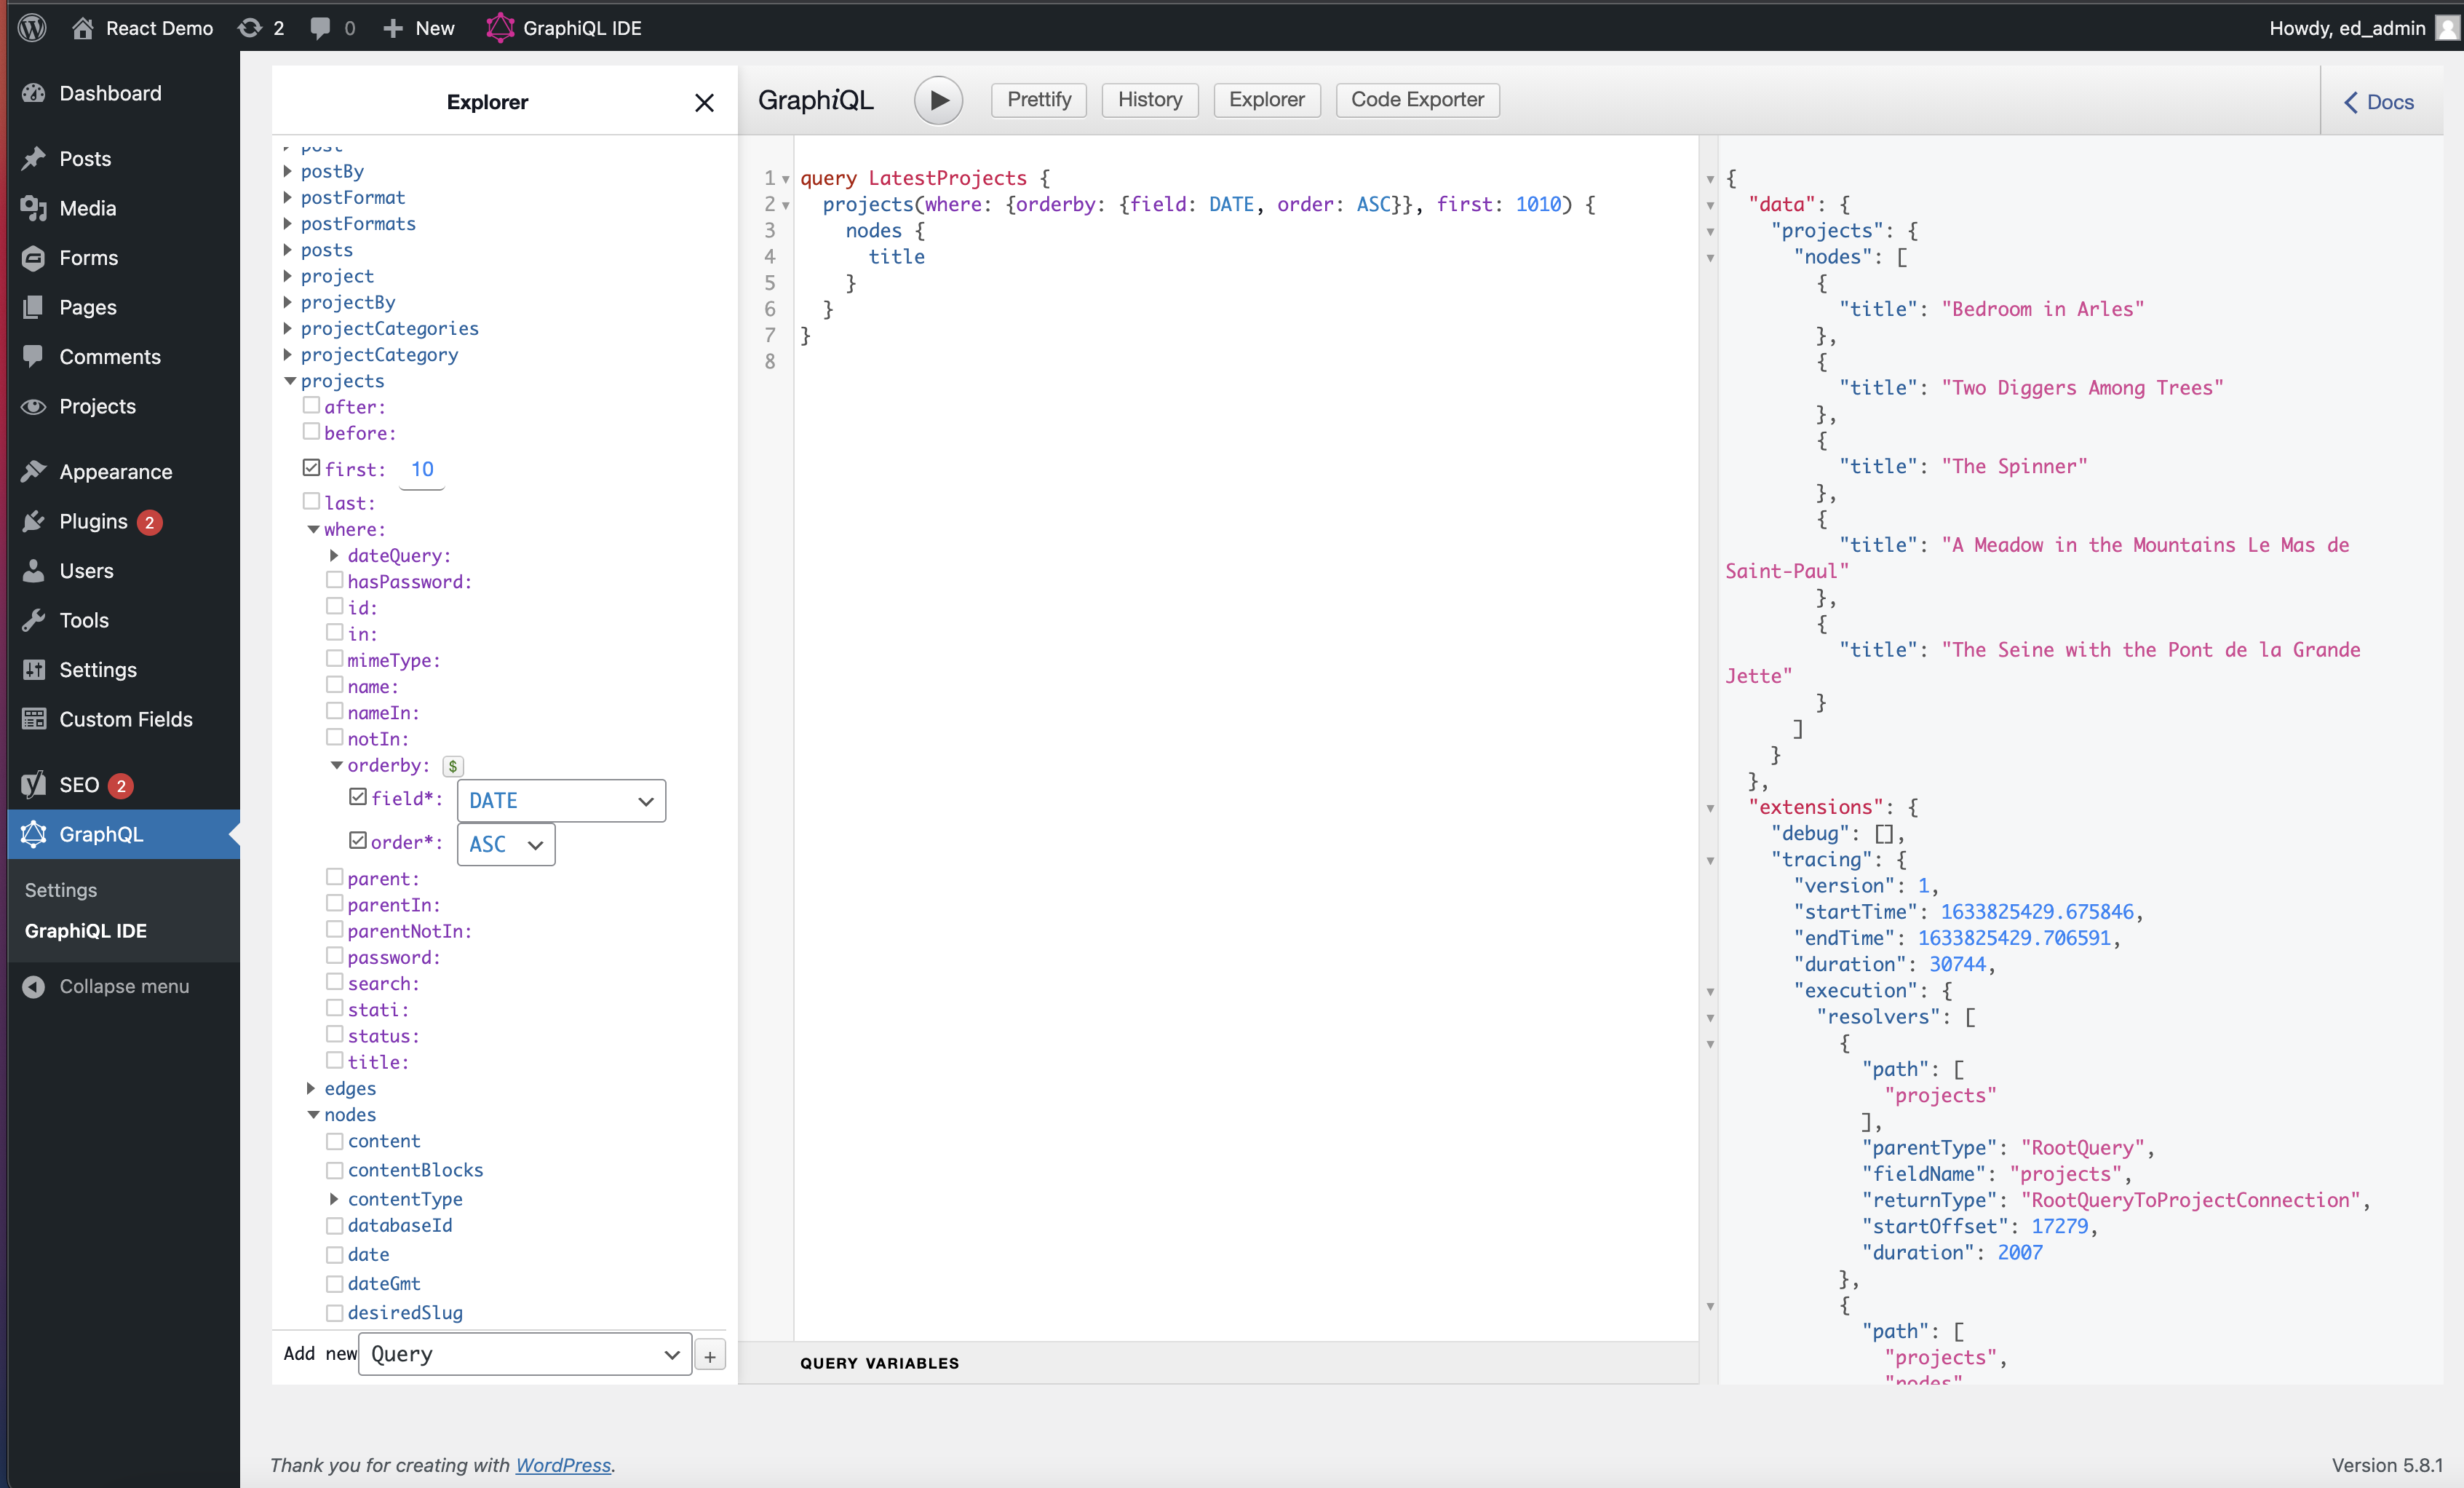The image size is (2464, 1488).
Task: Click New in the admin bar
Action: 418,27
